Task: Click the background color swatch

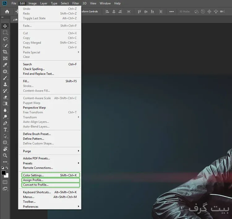Action: tap(7, 176)
